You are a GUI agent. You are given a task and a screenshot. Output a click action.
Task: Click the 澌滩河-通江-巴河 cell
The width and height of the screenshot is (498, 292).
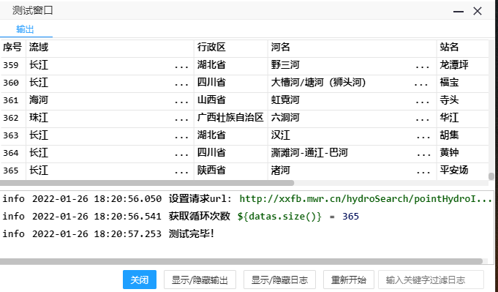[309, 153]
